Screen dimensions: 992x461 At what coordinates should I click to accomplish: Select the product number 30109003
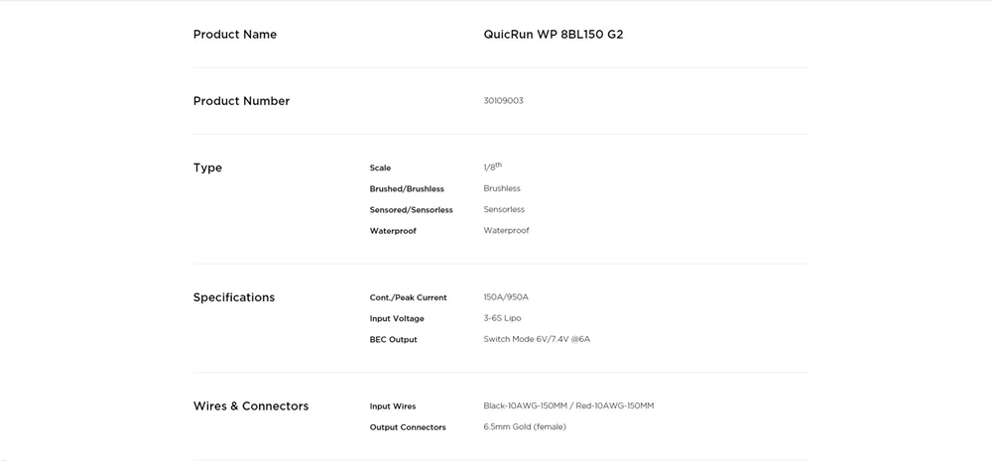pos(503,101)
